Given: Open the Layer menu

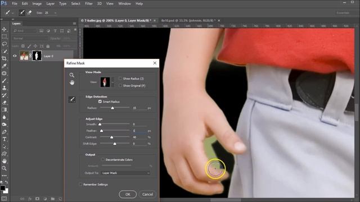Looking at the screenshot, I should tap(50, 3).
